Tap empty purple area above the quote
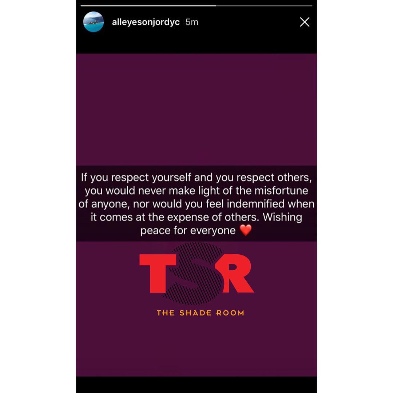393x393 pixels. 196,109
